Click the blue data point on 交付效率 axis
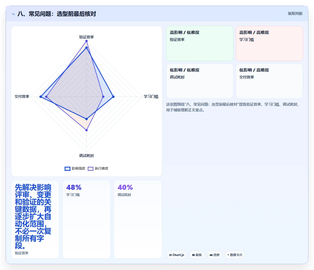 tap(41, 97)
